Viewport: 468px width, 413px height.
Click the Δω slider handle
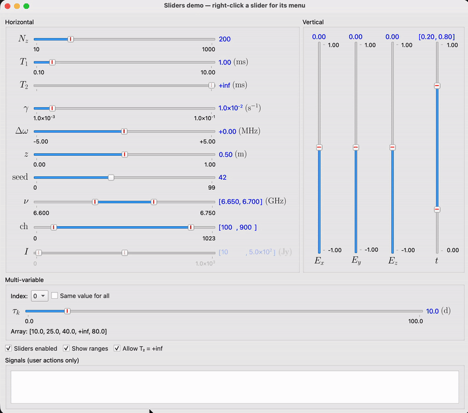[x=125, y=131]
